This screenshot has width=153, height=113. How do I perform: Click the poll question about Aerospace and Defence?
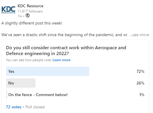[x=66, y=51]
